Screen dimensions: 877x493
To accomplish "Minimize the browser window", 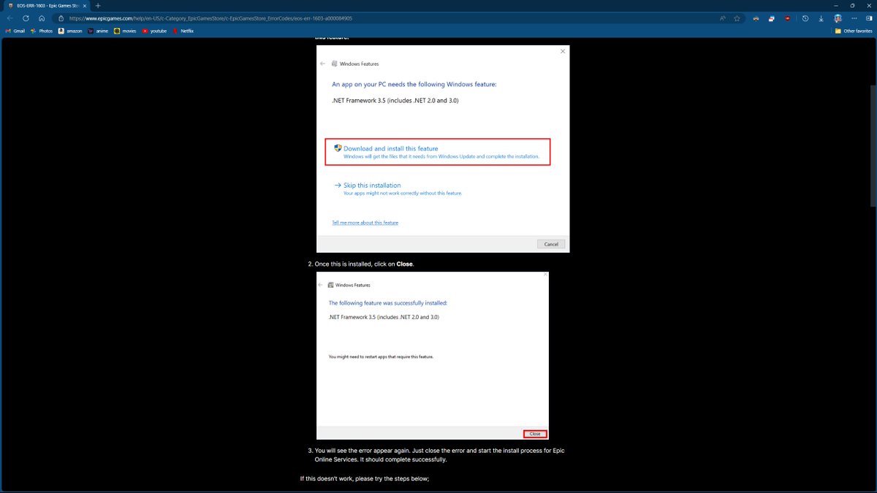I will click(837, 5).
